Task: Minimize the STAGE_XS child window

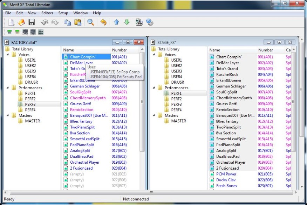Action: pyautogui.click(x=268, y=42)
